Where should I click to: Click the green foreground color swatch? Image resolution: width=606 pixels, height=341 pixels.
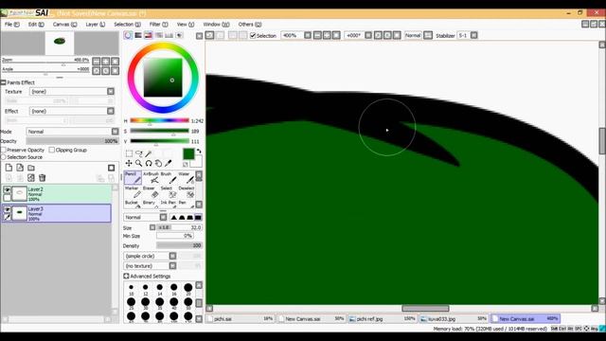click(188, 153)
